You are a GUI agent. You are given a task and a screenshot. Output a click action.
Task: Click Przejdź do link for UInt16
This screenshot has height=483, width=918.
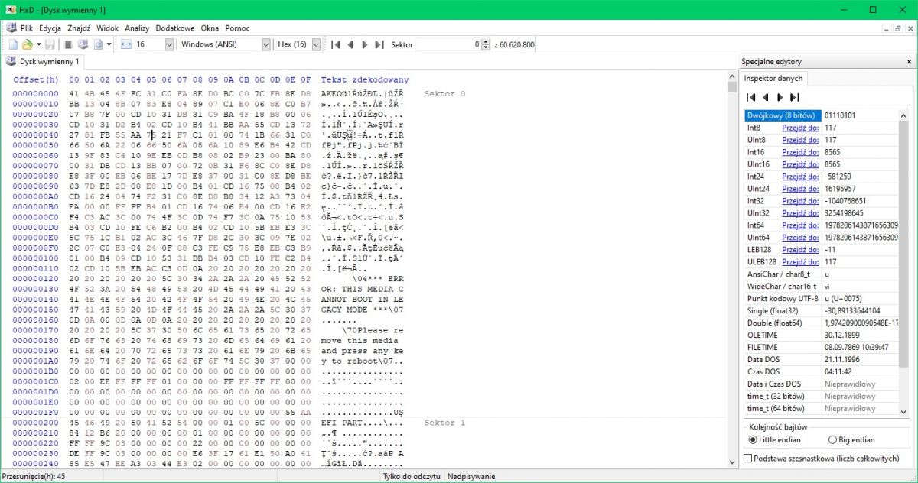tap(800, 164)
